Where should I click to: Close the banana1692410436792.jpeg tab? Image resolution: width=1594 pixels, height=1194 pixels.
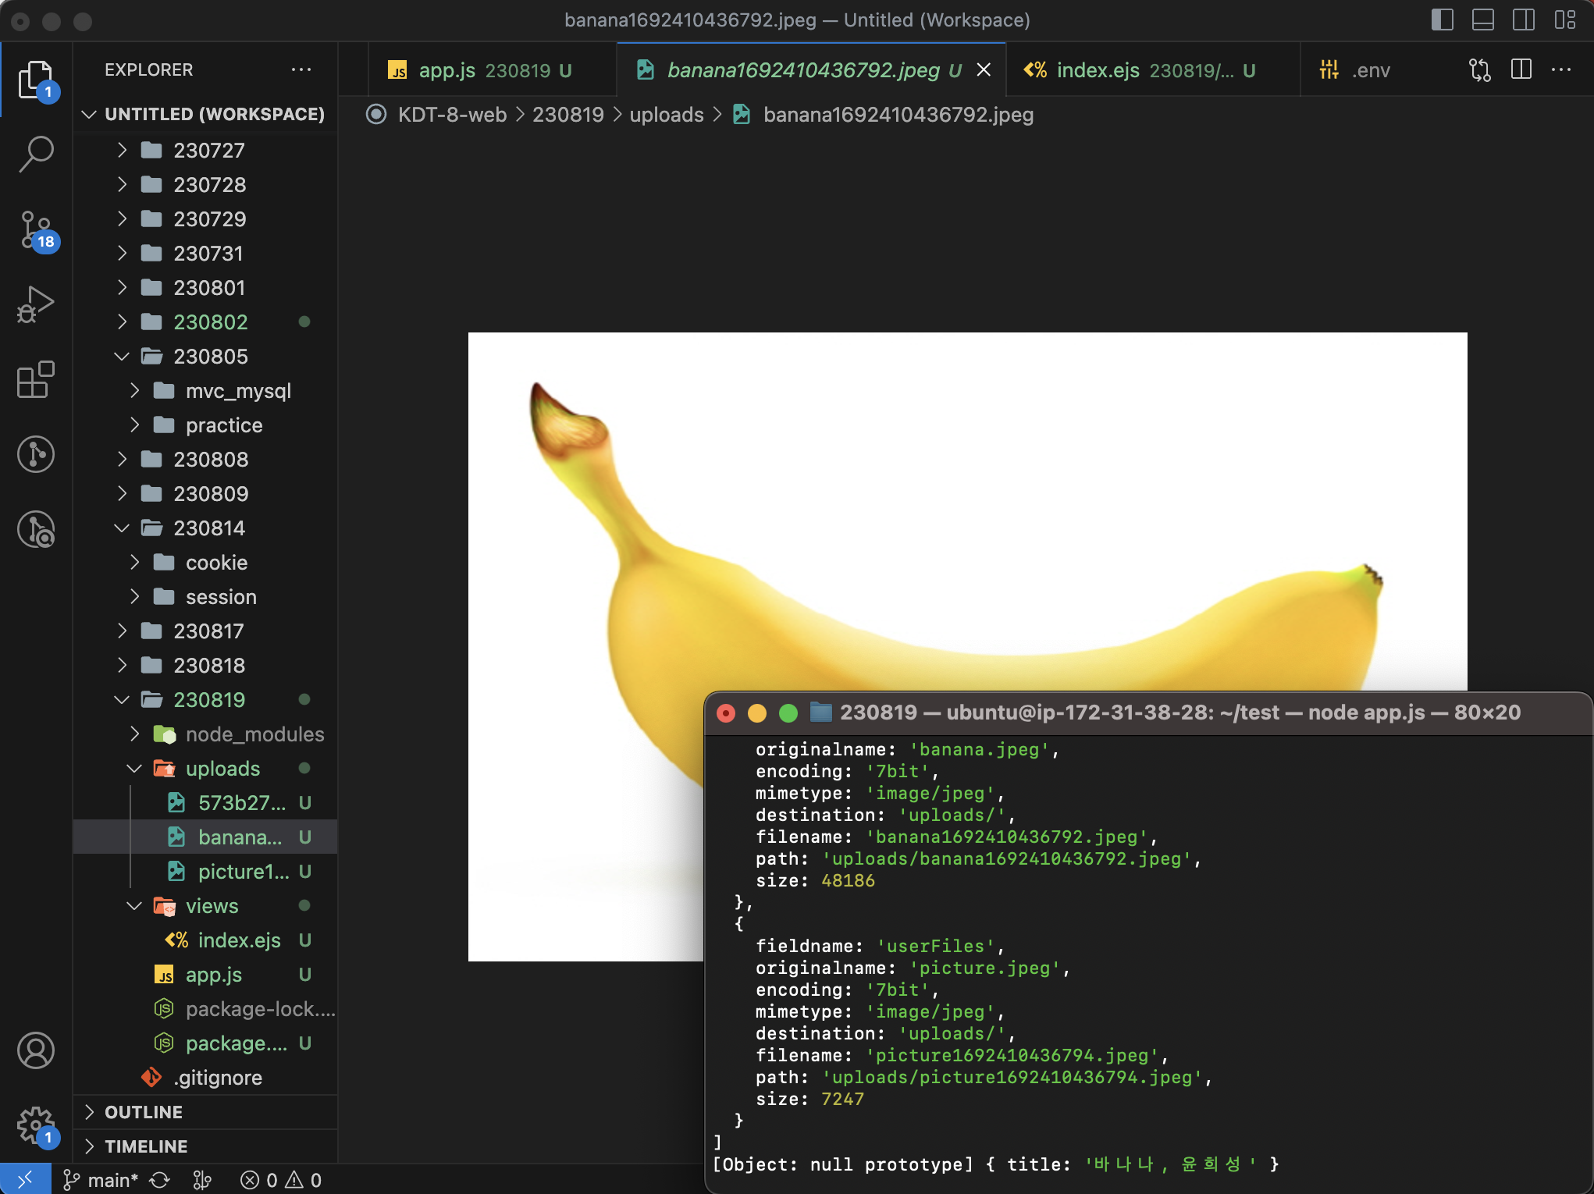984,70
